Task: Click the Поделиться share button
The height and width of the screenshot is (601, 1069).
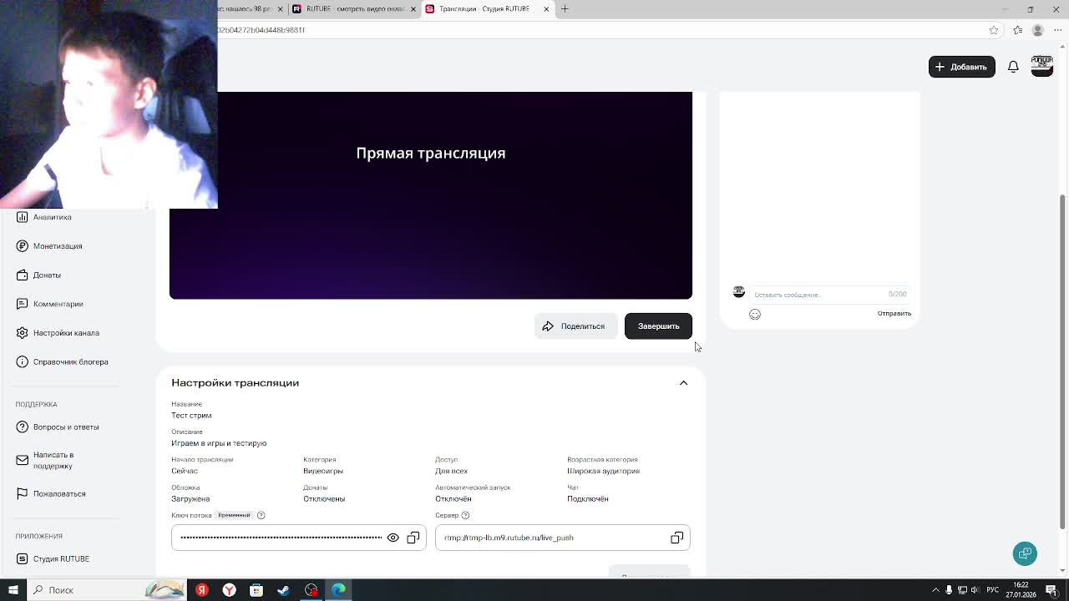Action: pyautogui.click(x=575, y=326)
